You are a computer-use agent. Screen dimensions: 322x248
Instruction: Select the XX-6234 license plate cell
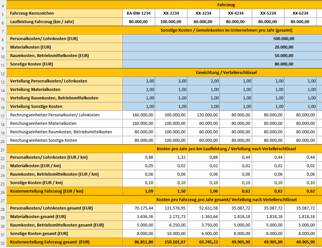[x=300, y=13]
